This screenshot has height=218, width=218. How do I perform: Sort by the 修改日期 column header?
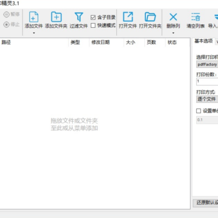[107, 42]
